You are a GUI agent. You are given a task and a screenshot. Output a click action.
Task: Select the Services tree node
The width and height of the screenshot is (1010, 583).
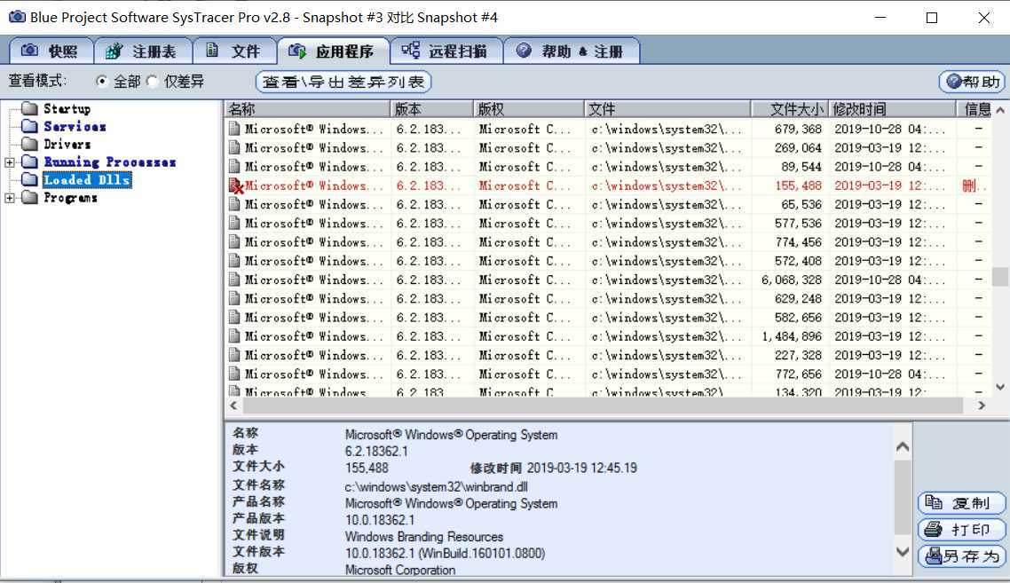pyautogui.click(x=75, y=126)
